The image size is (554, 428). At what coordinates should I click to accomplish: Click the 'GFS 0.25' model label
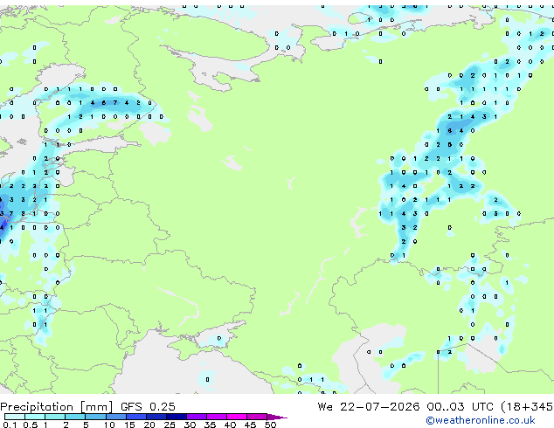[x=148, y=407]
